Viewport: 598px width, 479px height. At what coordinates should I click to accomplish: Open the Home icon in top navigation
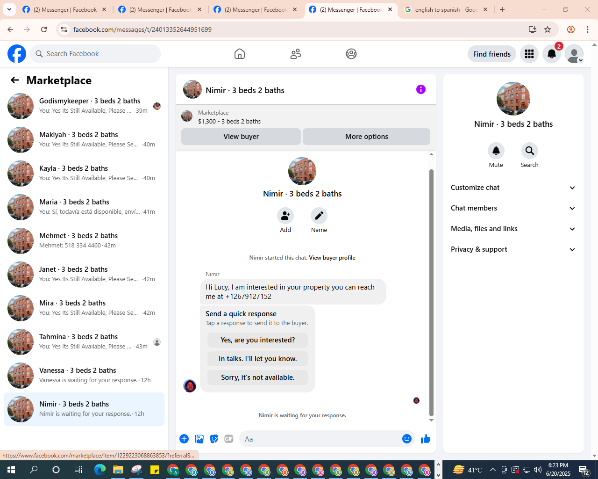click(x=240, y=54)
